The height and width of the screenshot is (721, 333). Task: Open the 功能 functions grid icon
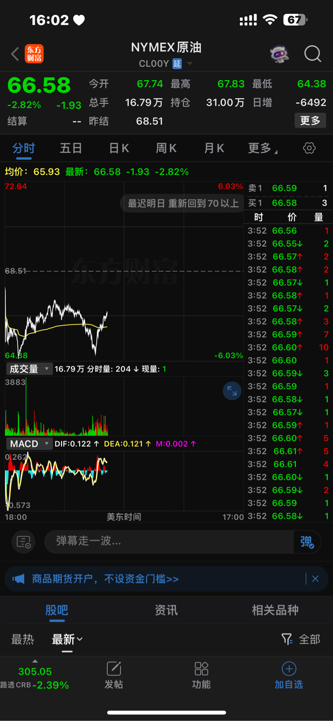click(201, 675)
